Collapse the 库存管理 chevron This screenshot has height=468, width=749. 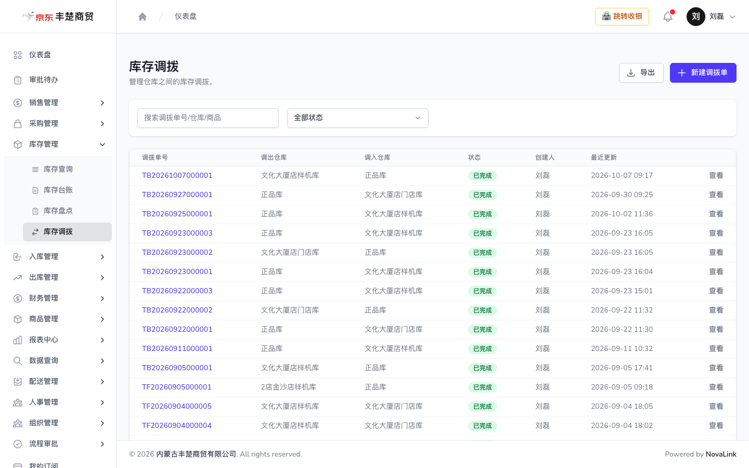[x=102, y=145]
